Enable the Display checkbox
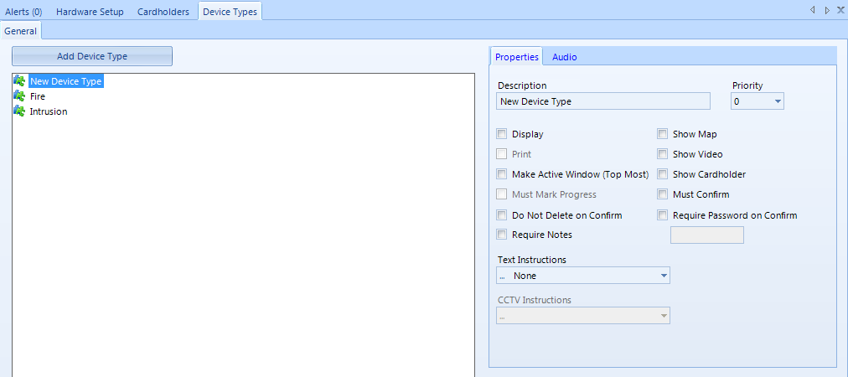The height and width of the screenshot is (377, 848). [502, 134]
